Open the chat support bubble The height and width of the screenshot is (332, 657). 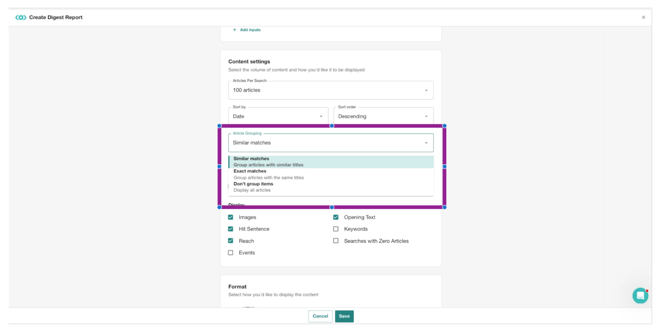click(x=640, y=296)
